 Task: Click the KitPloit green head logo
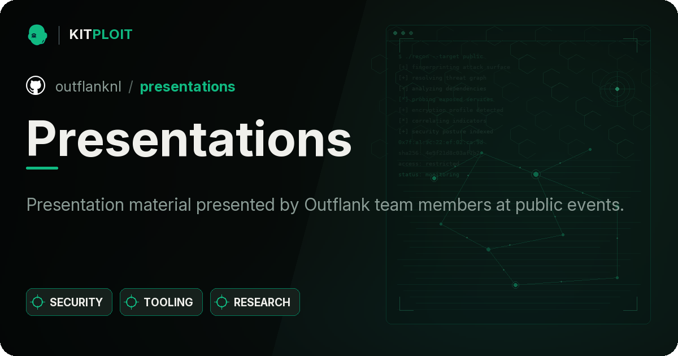click(x=37, y=34)
